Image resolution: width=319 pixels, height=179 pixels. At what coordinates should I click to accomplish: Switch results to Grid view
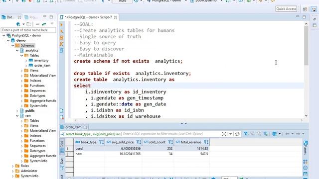pos(62,147)
